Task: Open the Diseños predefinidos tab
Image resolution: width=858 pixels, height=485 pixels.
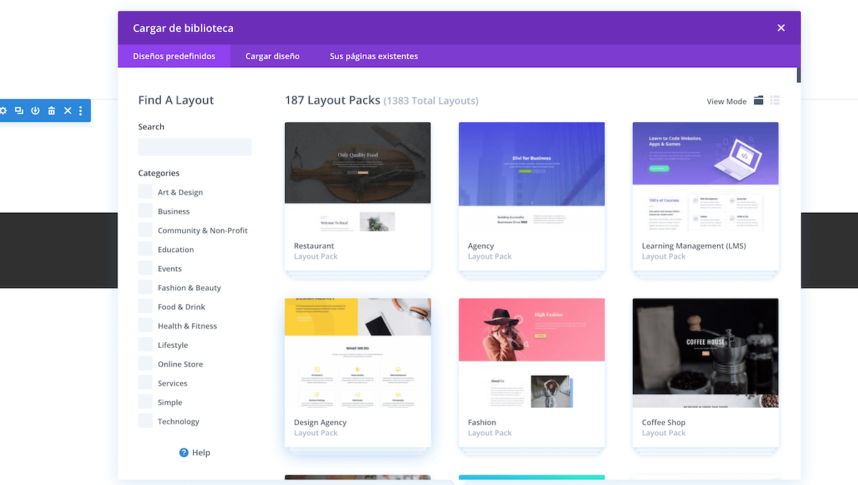Action: [174, 56]
